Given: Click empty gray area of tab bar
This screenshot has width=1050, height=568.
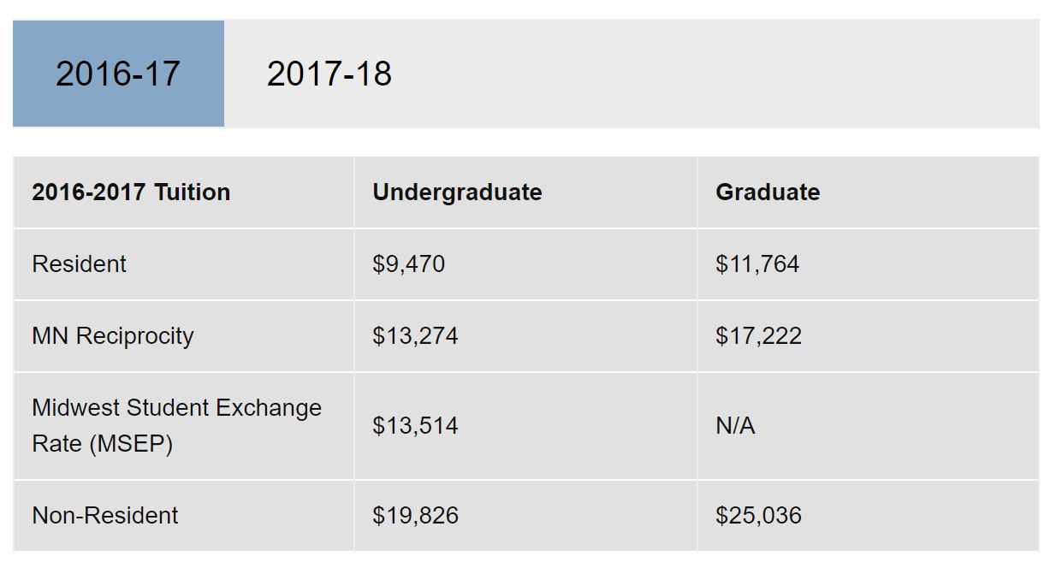Looking at the screenshot, I should click(x=736, y=74).
